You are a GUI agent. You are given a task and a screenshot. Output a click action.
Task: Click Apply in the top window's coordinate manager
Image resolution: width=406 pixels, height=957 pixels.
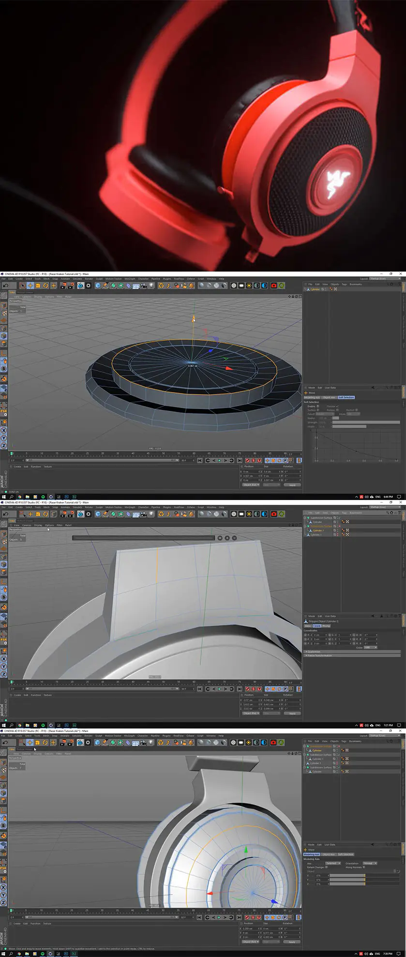292,485
